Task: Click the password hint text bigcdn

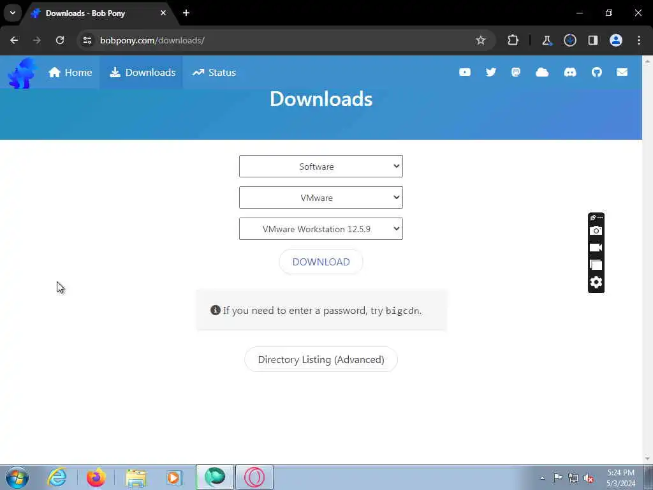Action: click(403, 311)
